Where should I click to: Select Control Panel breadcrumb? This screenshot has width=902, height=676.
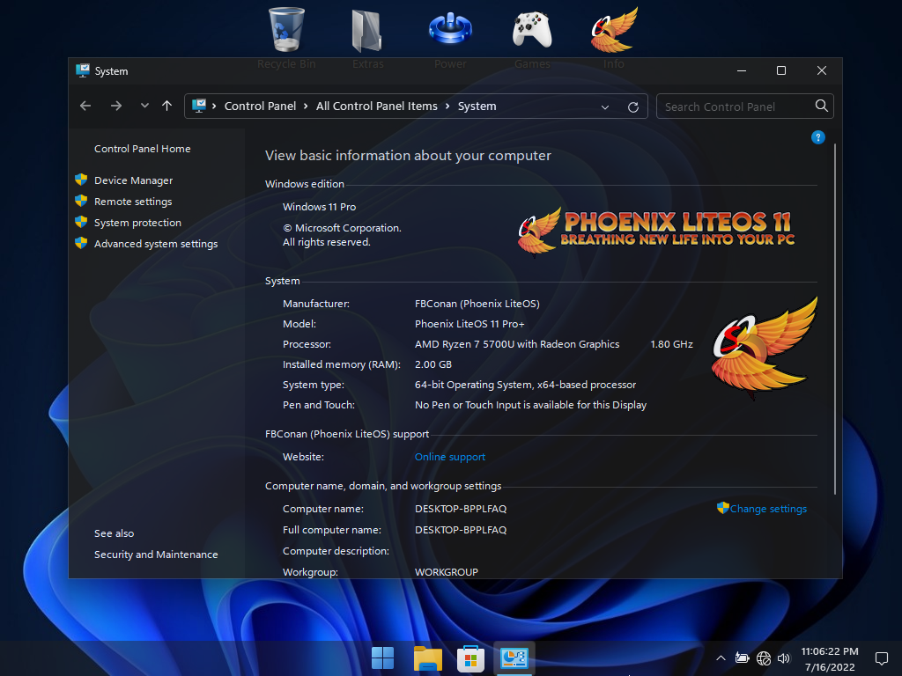[x=260, y=107]
